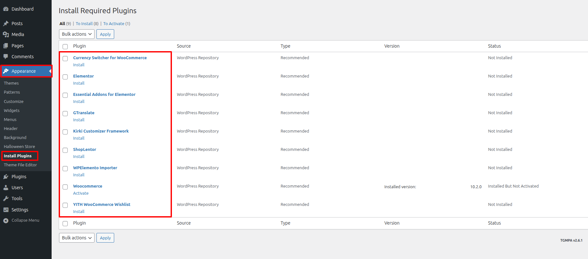Click Install under WPElemento Importer
This screenshot has height=259, width=588.
pos(79,175)
